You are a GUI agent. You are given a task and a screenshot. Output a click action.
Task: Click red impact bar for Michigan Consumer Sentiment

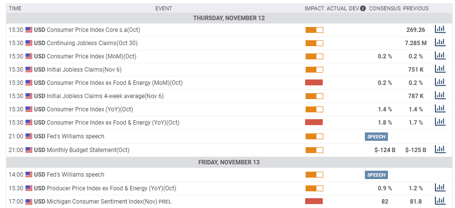pyautogui.click(x=314, y=201)
